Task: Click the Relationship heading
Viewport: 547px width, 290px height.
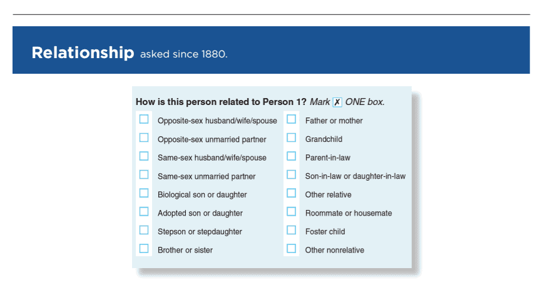Action: [83, 52]
